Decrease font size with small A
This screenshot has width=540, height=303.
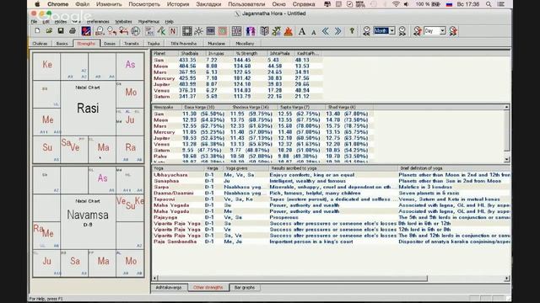point(314,32)
